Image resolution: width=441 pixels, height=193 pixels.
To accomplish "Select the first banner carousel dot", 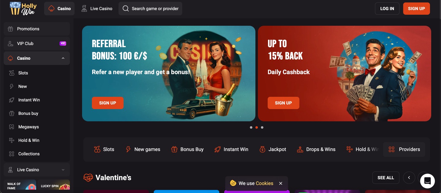I will click(251, 127).
